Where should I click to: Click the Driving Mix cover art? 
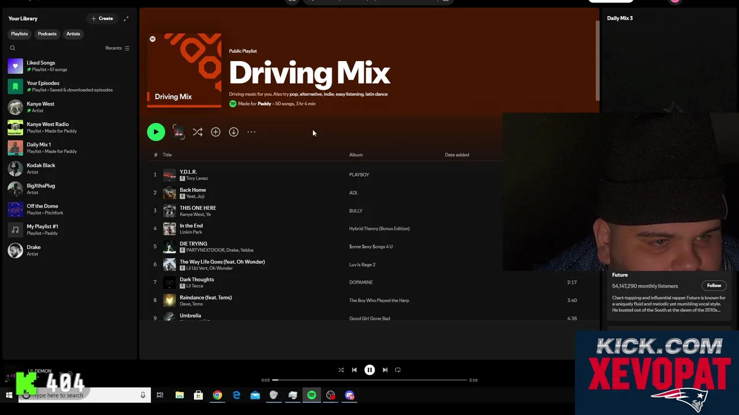click(x=184, y=70)
